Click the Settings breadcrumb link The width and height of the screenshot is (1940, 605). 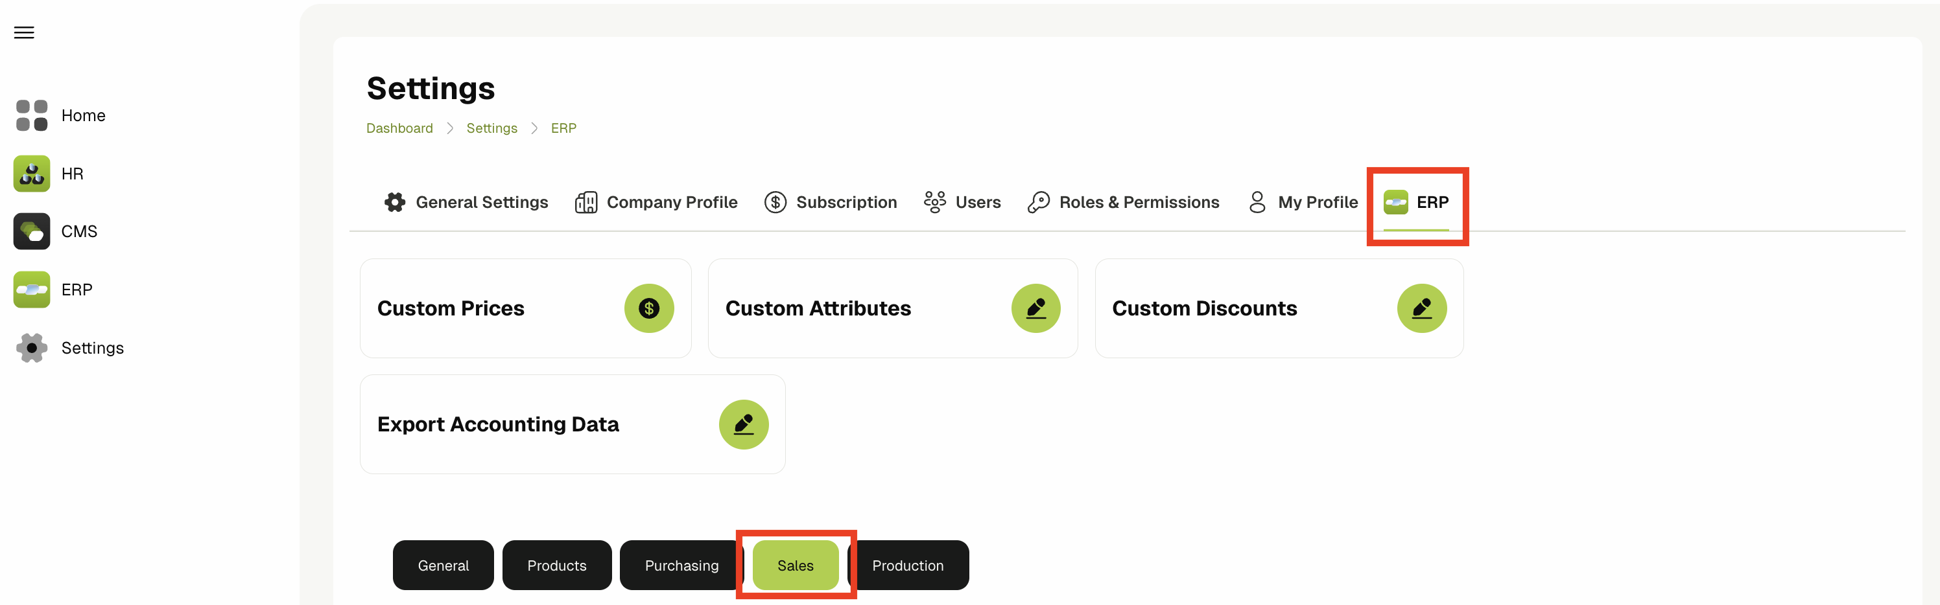click(491, 128)
